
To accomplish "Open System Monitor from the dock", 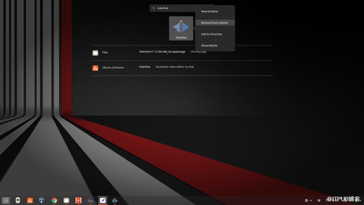I will (x=90, y=200).
